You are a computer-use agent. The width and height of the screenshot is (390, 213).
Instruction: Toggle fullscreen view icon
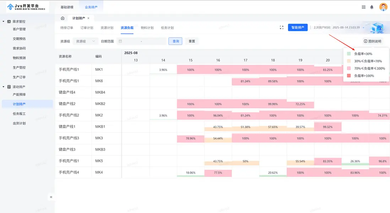(282, 28)
